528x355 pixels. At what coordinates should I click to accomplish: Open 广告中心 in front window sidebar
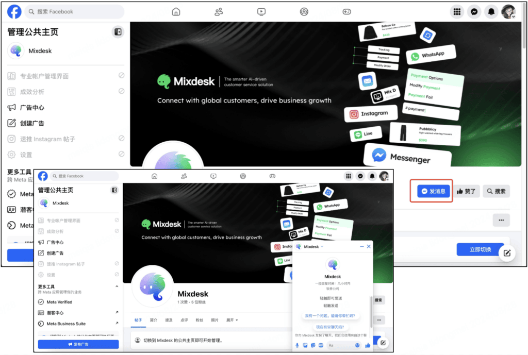point(78,242)
